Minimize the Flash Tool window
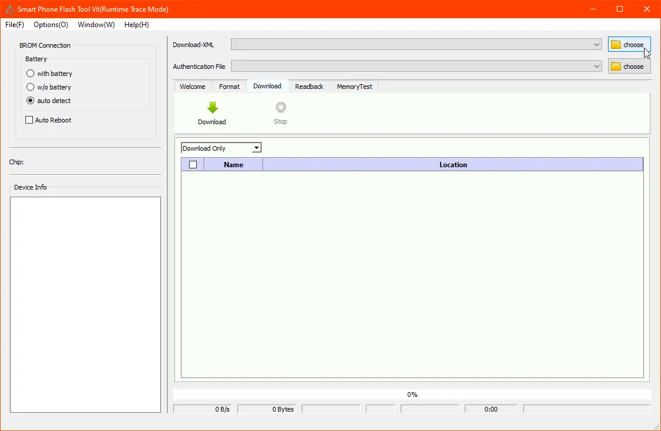 pyautogui.click(x=593, y=9)
